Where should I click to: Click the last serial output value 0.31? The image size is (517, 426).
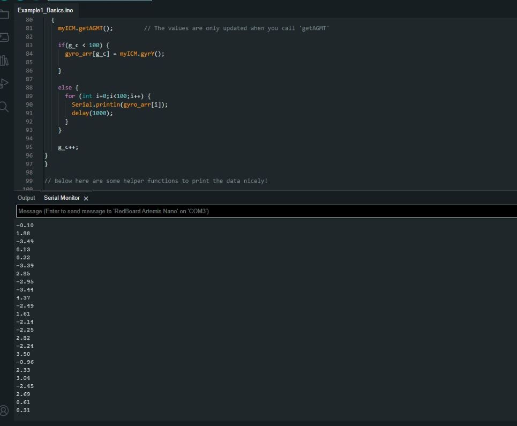23,410
